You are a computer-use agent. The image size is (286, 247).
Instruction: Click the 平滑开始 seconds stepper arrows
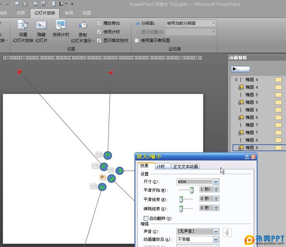(216, 190)
